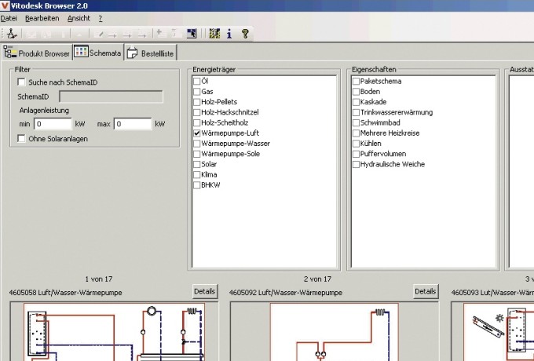The height and width of the screenshot is (361, 534).
Task: Check the Trinkwassererwärmung property
Action: pyautogui.click(x=356, y=112)
